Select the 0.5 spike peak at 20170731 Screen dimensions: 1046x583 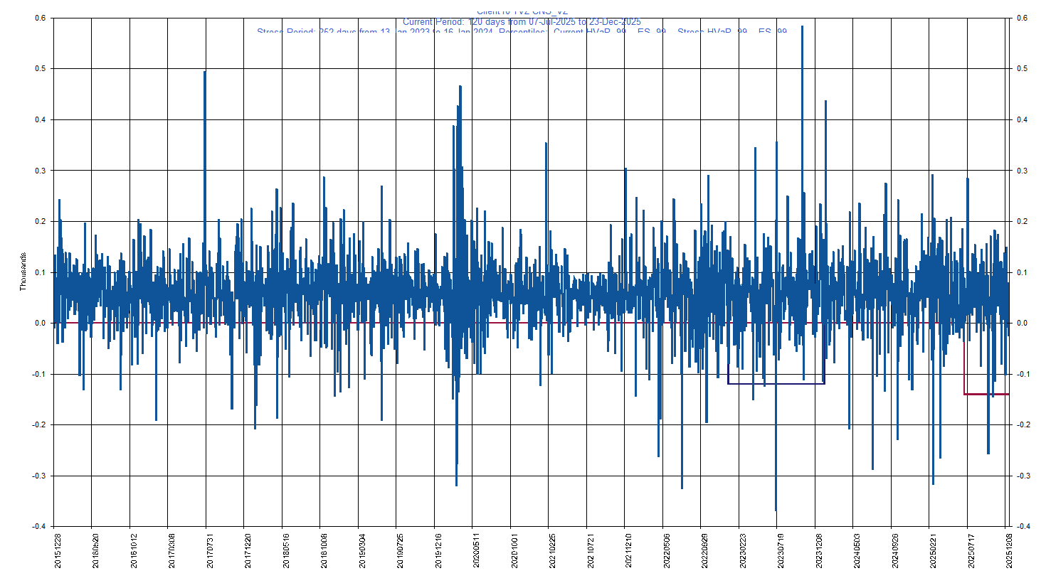205,72
